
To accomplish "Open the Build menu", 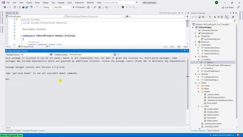I will [x=37, y=3].
